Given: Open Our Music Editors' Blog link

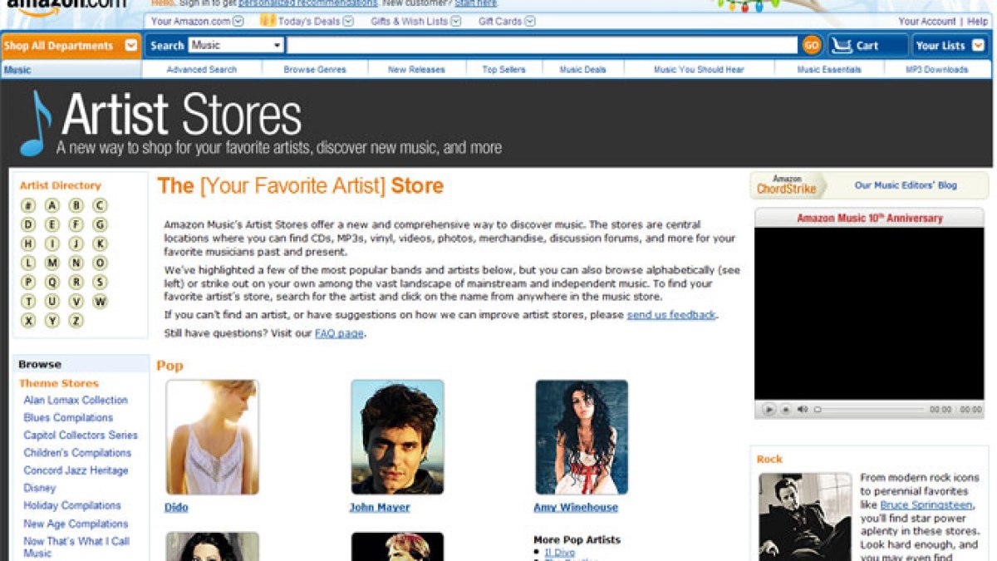Looking at the screenshot, I should 906,185.
